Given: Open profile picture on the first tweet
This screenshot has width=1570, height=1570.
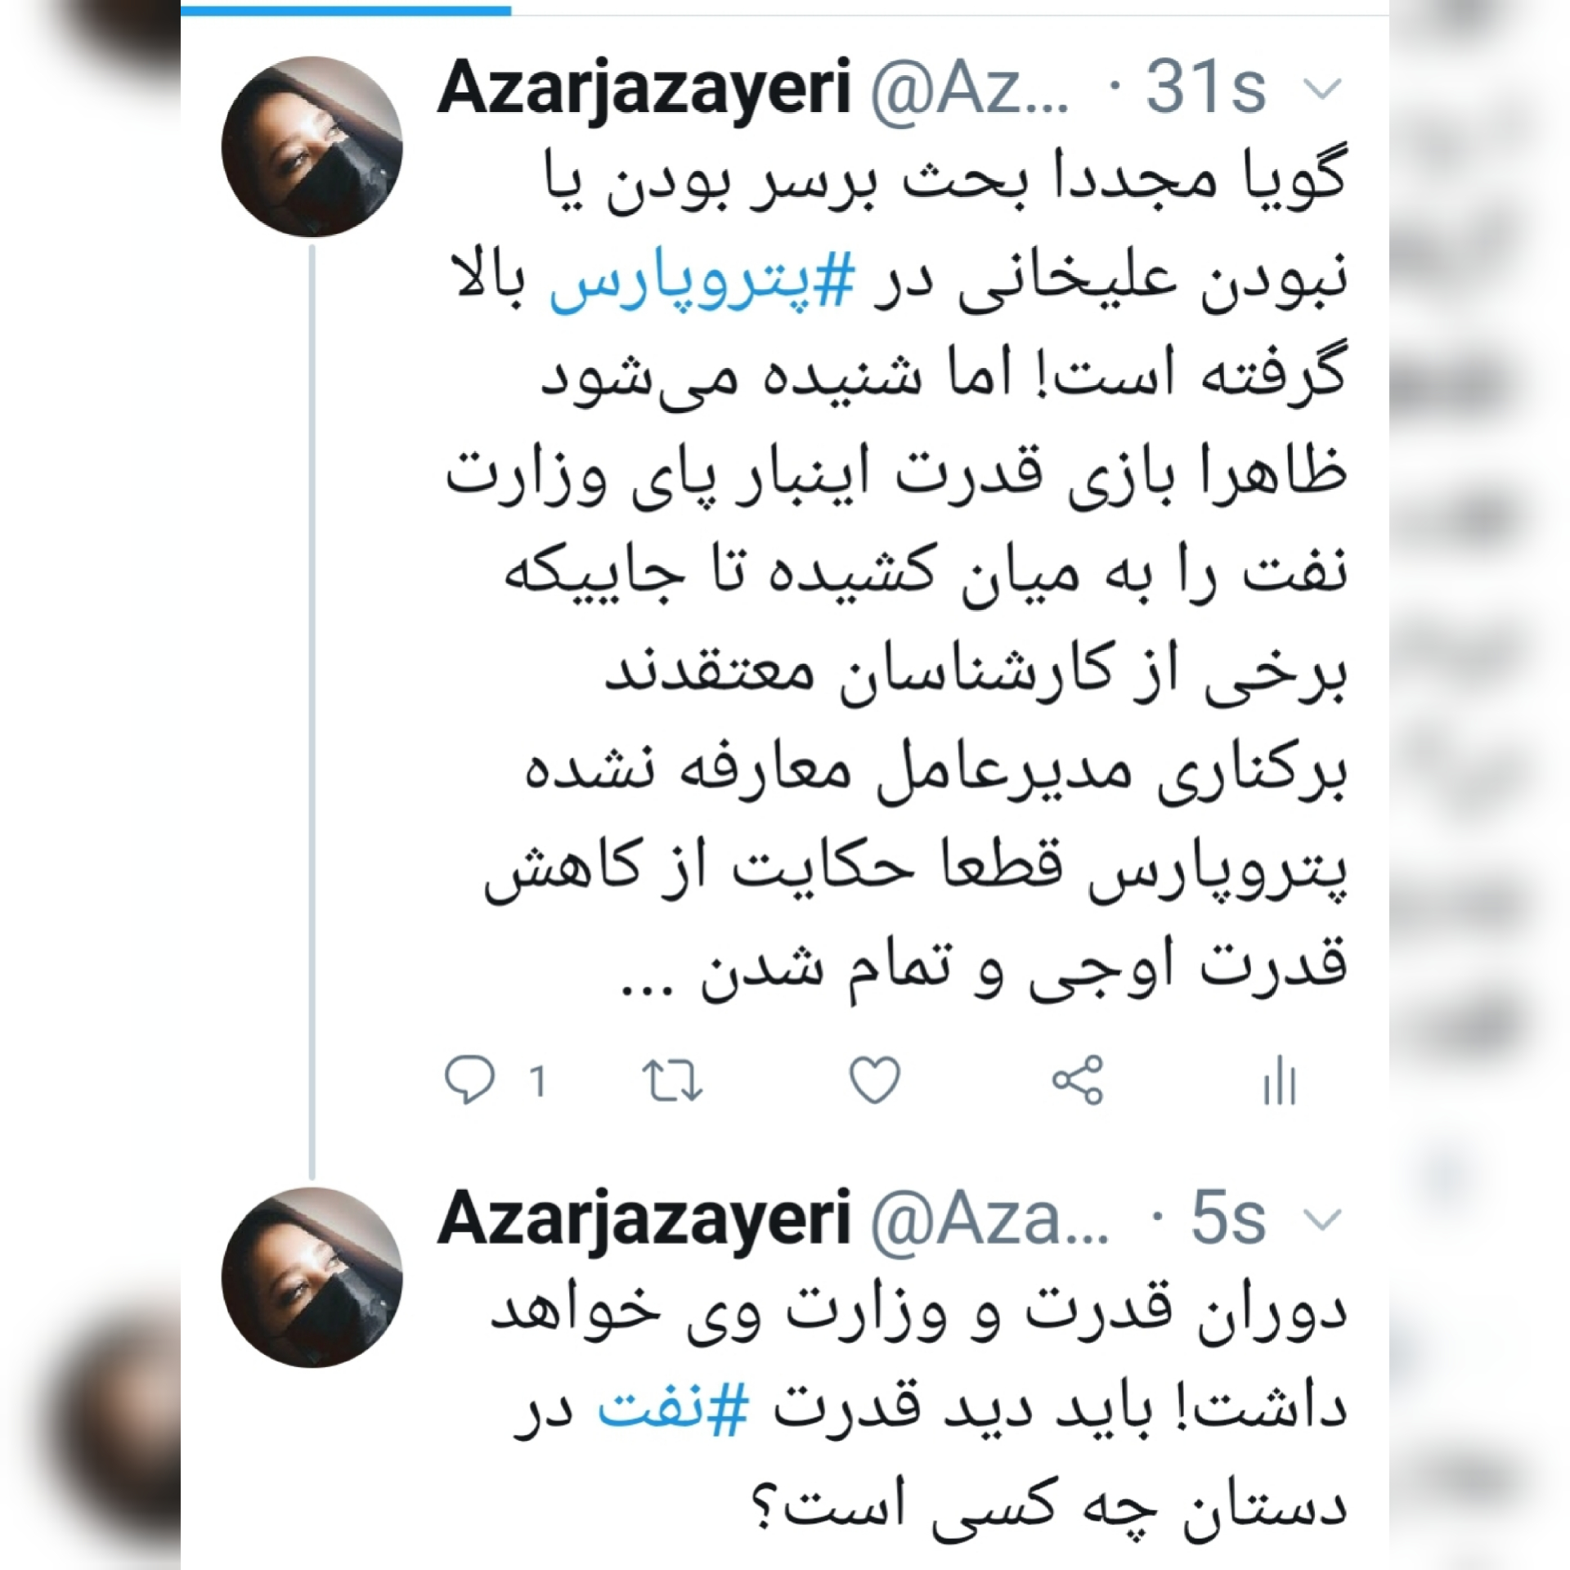Looking at the screenshot, I should 312,146.
